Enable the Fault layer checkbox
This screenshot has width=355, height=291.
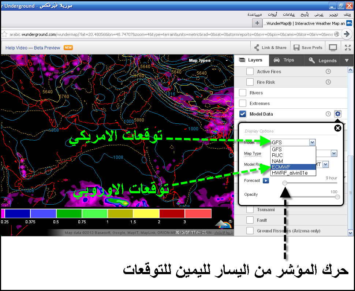coord(250,220)
